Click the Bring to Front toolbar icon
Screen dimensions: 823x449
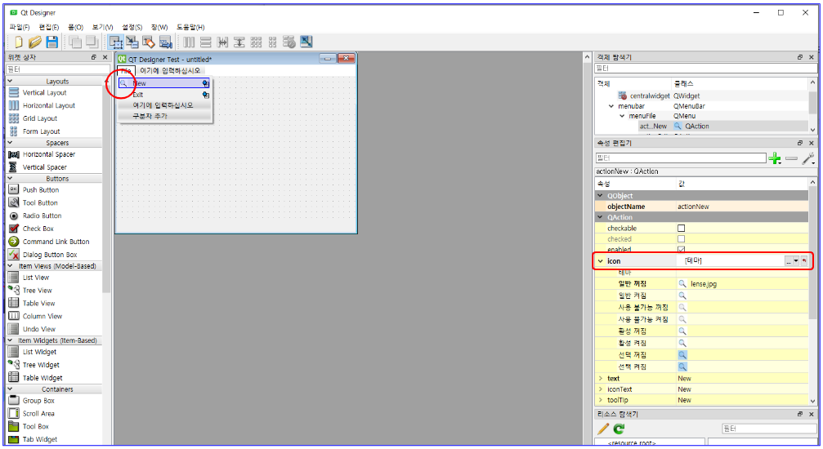[92, 42]
